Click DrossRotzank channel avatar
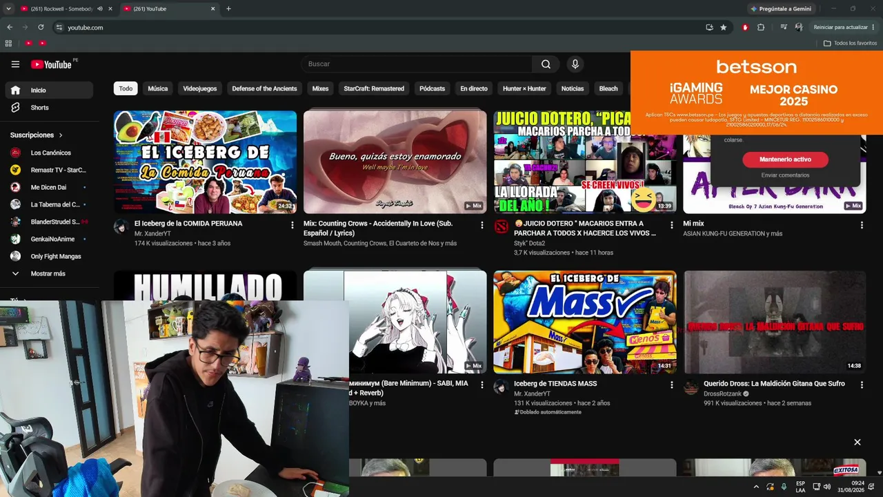This screenshot has width=883, height=497. [691, 387]
